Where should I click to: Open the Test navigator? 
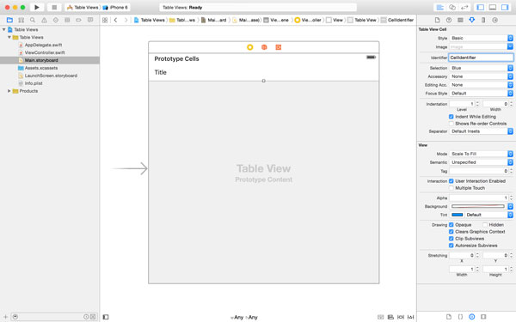[x=56, y=20]
